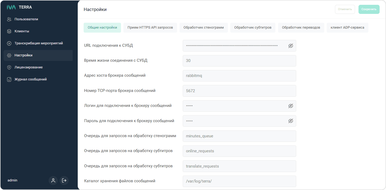Click the Клиенты layers icon

9,31
